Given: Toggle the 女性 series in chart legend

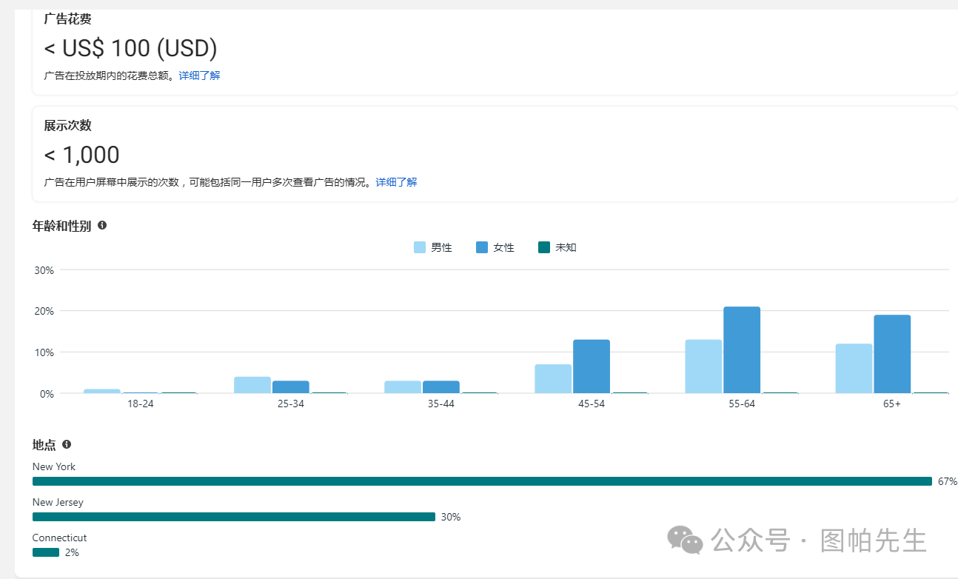Looking at the screenshot, I should (495, 247).
